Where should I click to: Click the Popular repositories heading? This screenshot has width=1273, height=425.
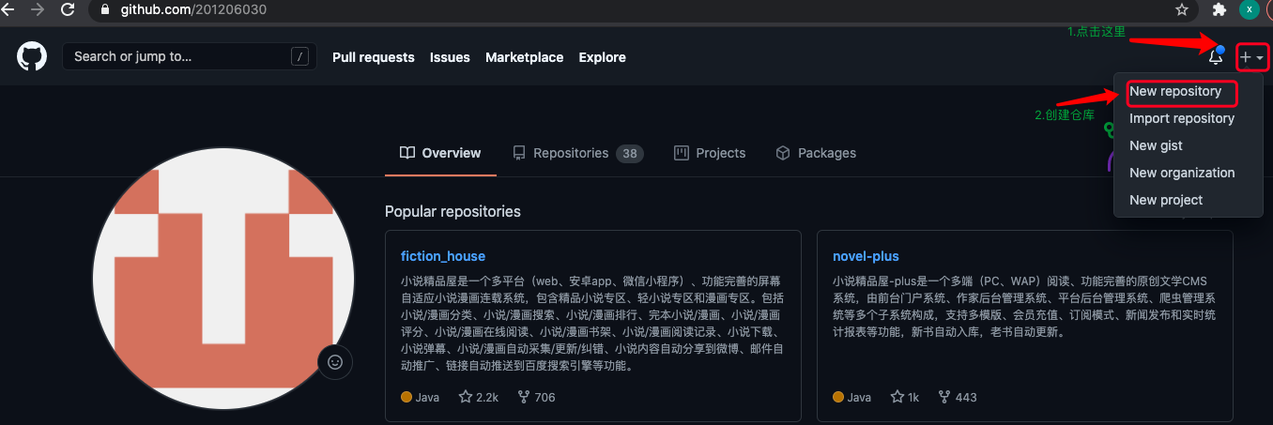point(452,211)
